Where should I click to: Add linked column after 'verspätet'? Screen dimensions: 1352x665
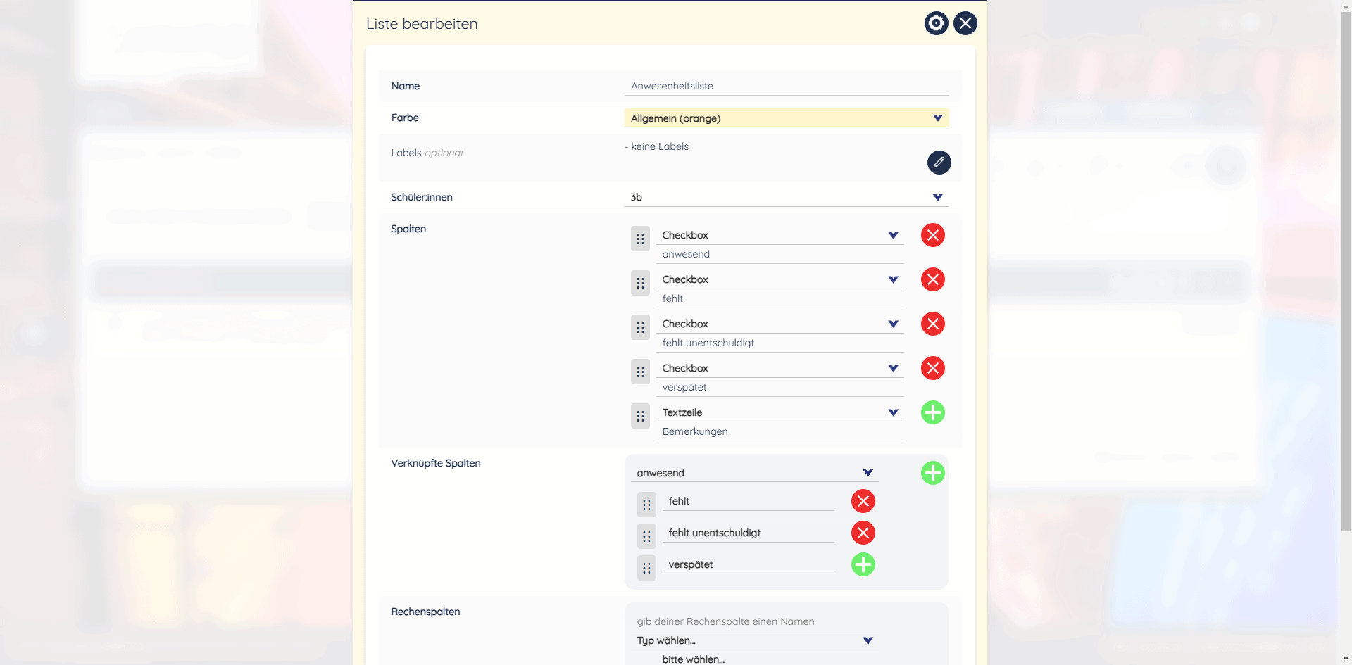click(x=863, y=564)
